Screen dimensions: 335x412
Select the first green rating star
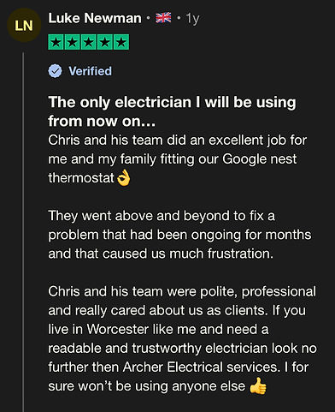point(56,42)
